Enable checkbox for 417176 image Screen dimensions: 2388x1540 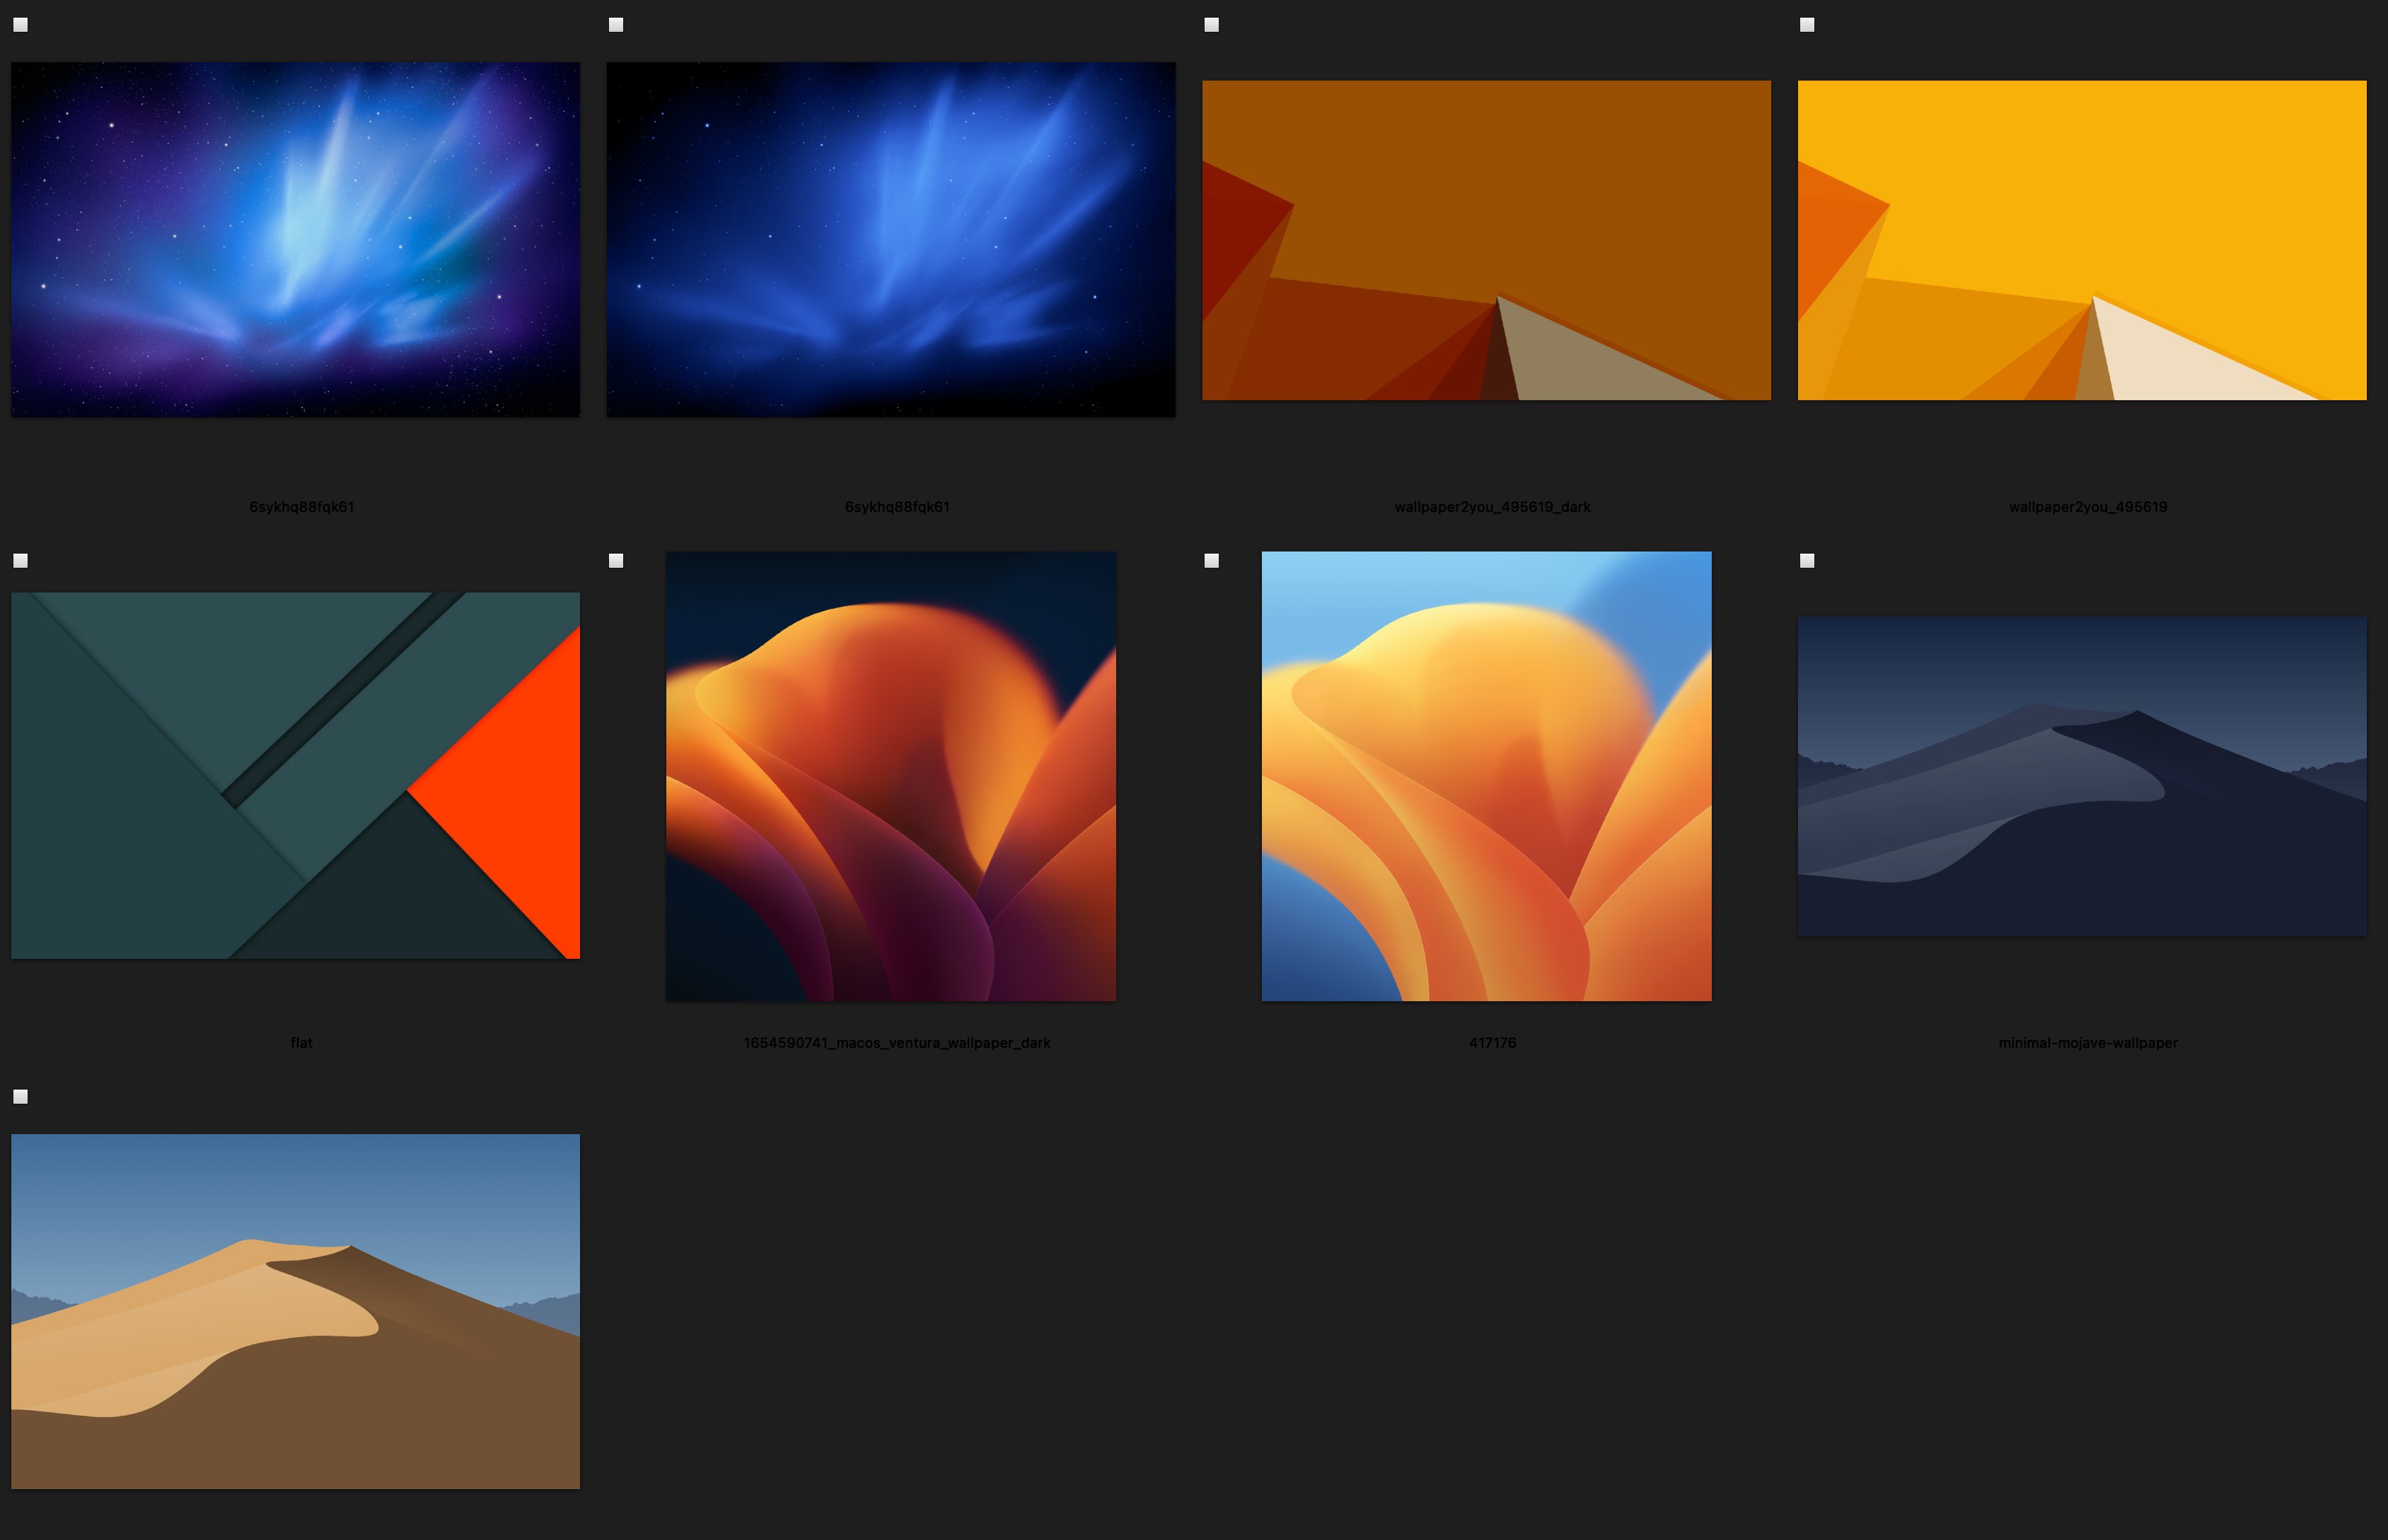[1212, 561]
